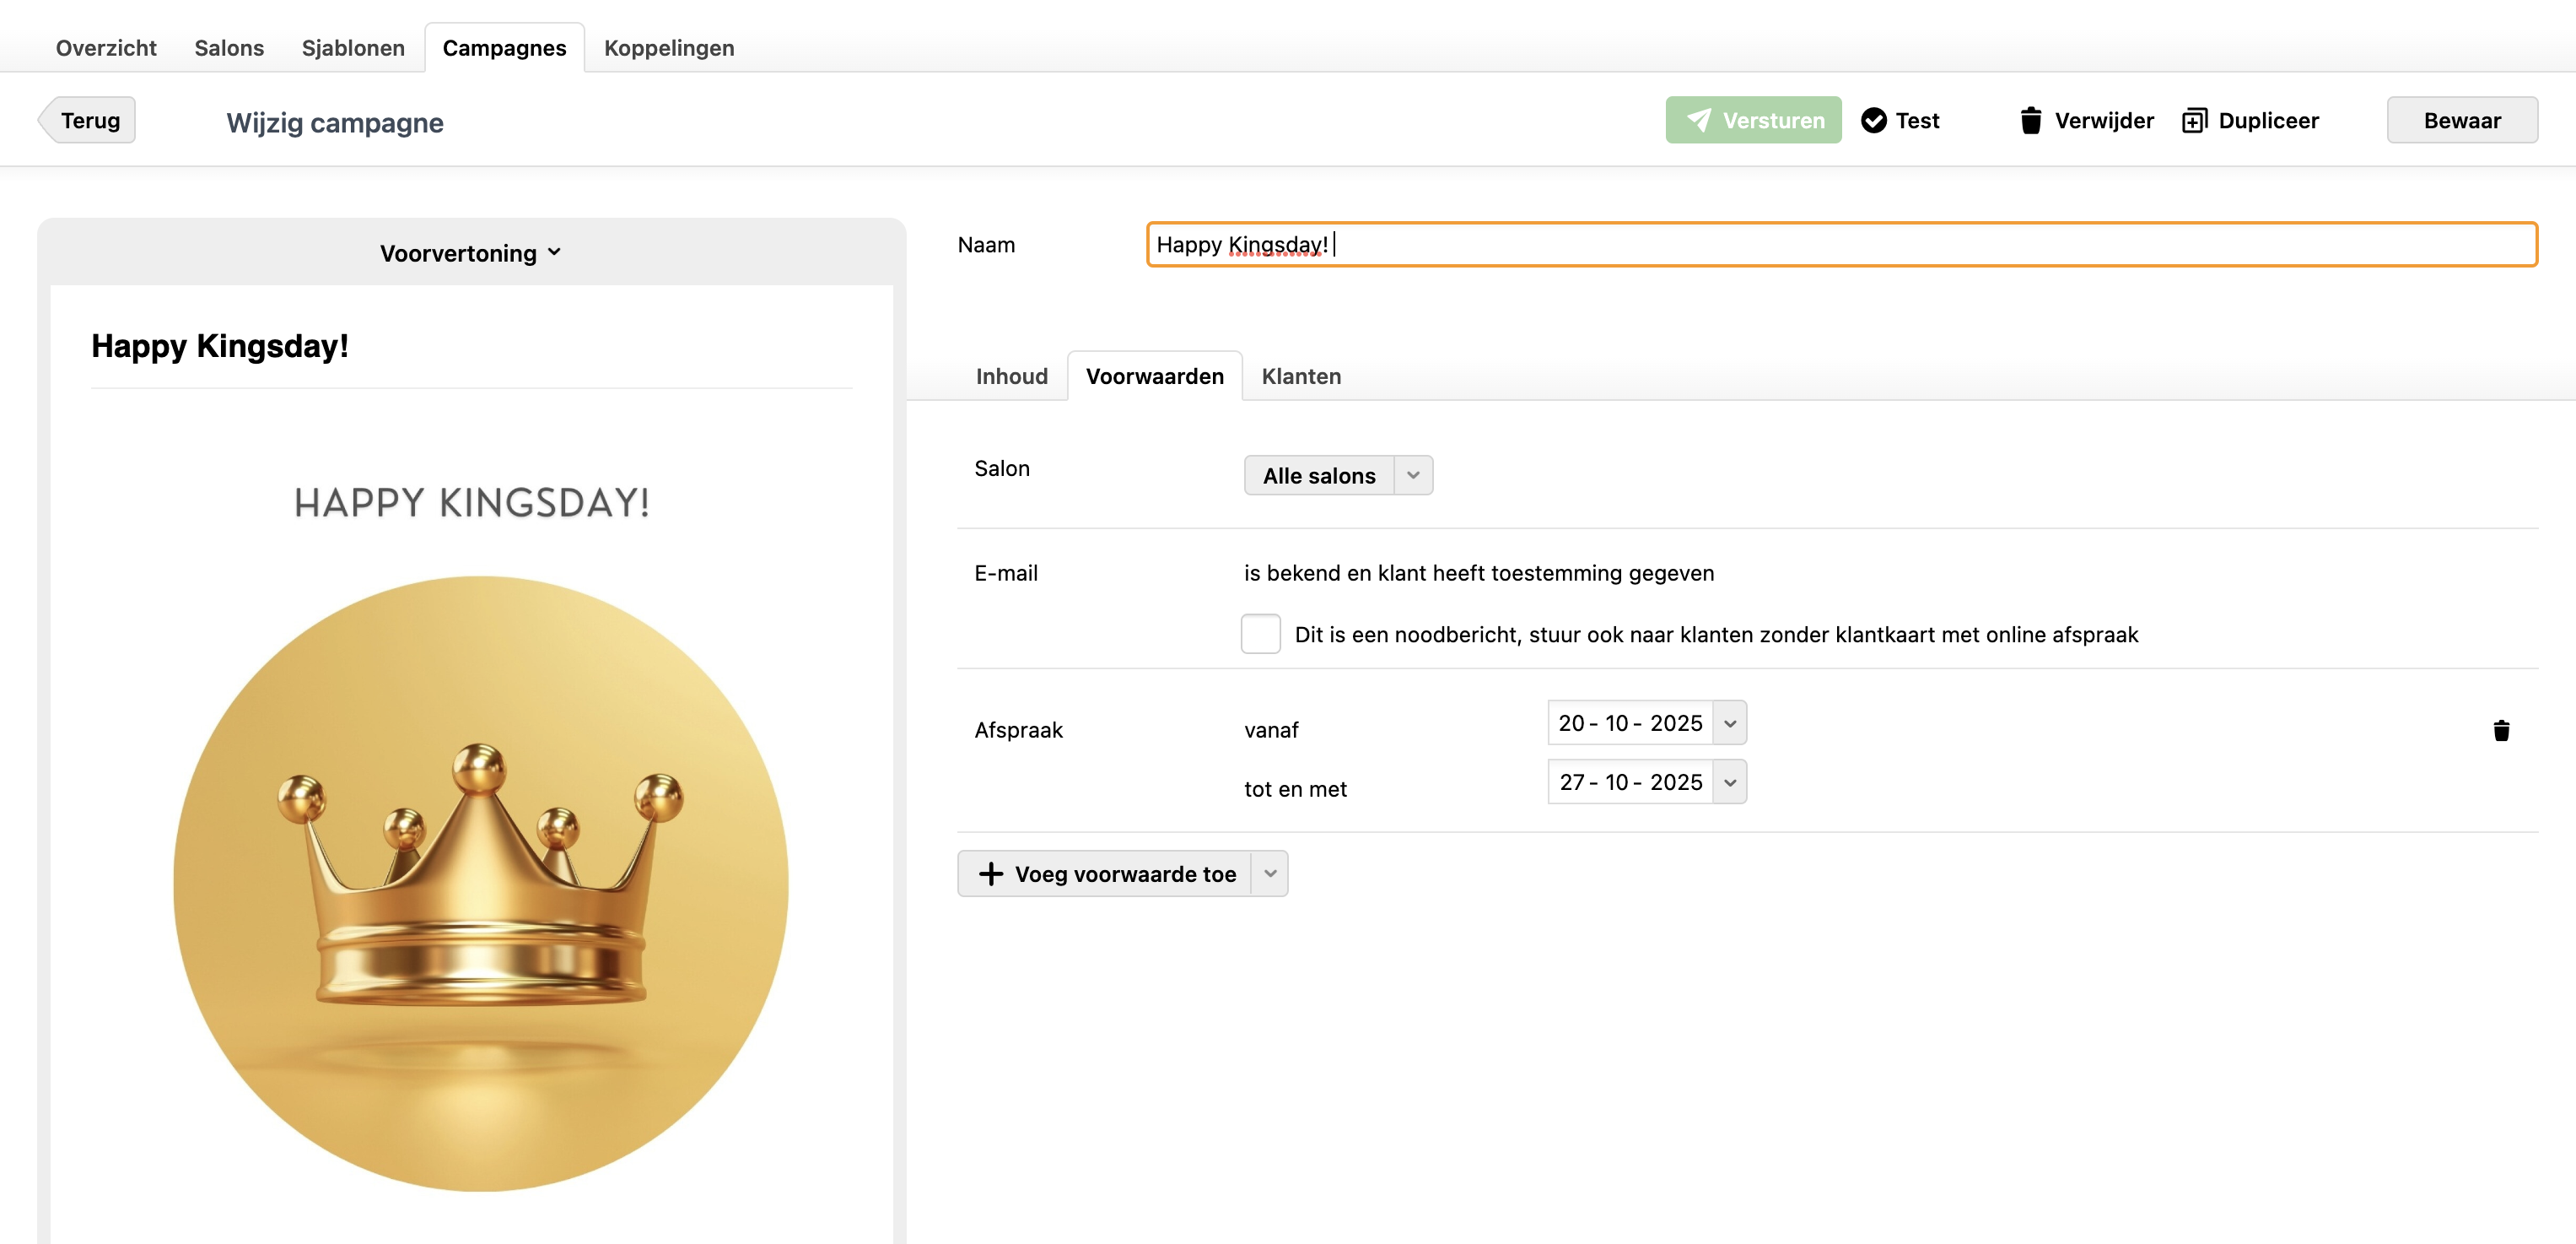Go to the Koppelingen tab

click(668, 48)
